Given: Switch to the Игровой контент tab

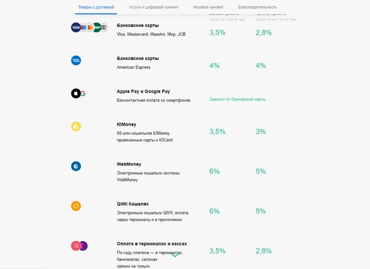Looking at the screenshot, I should point(208,7).
